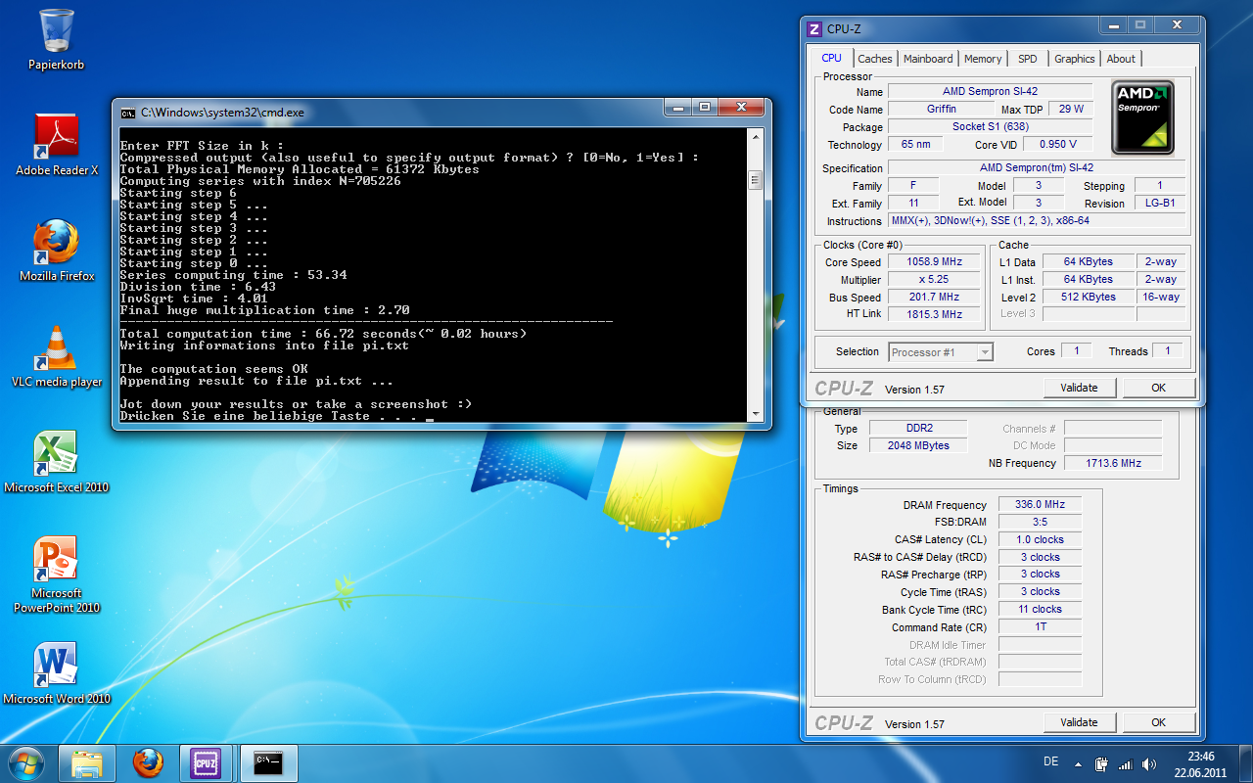
Task: Select the VLC media player desktop icon
Action: click(56, 356)
